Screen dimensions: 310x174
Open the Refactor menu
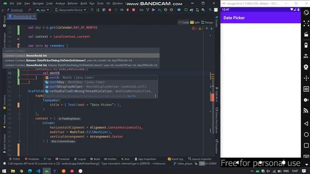click(73, 3)
